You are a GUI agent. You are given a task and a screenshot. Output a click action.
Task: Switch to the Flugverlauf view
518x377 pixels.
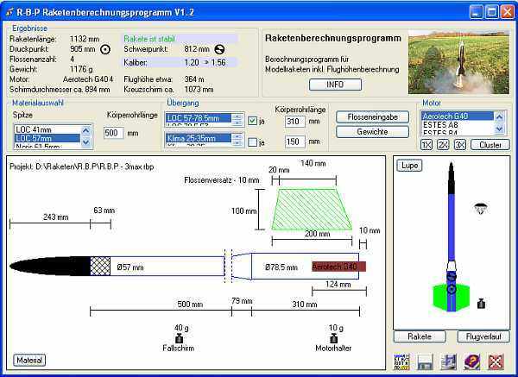483,336
